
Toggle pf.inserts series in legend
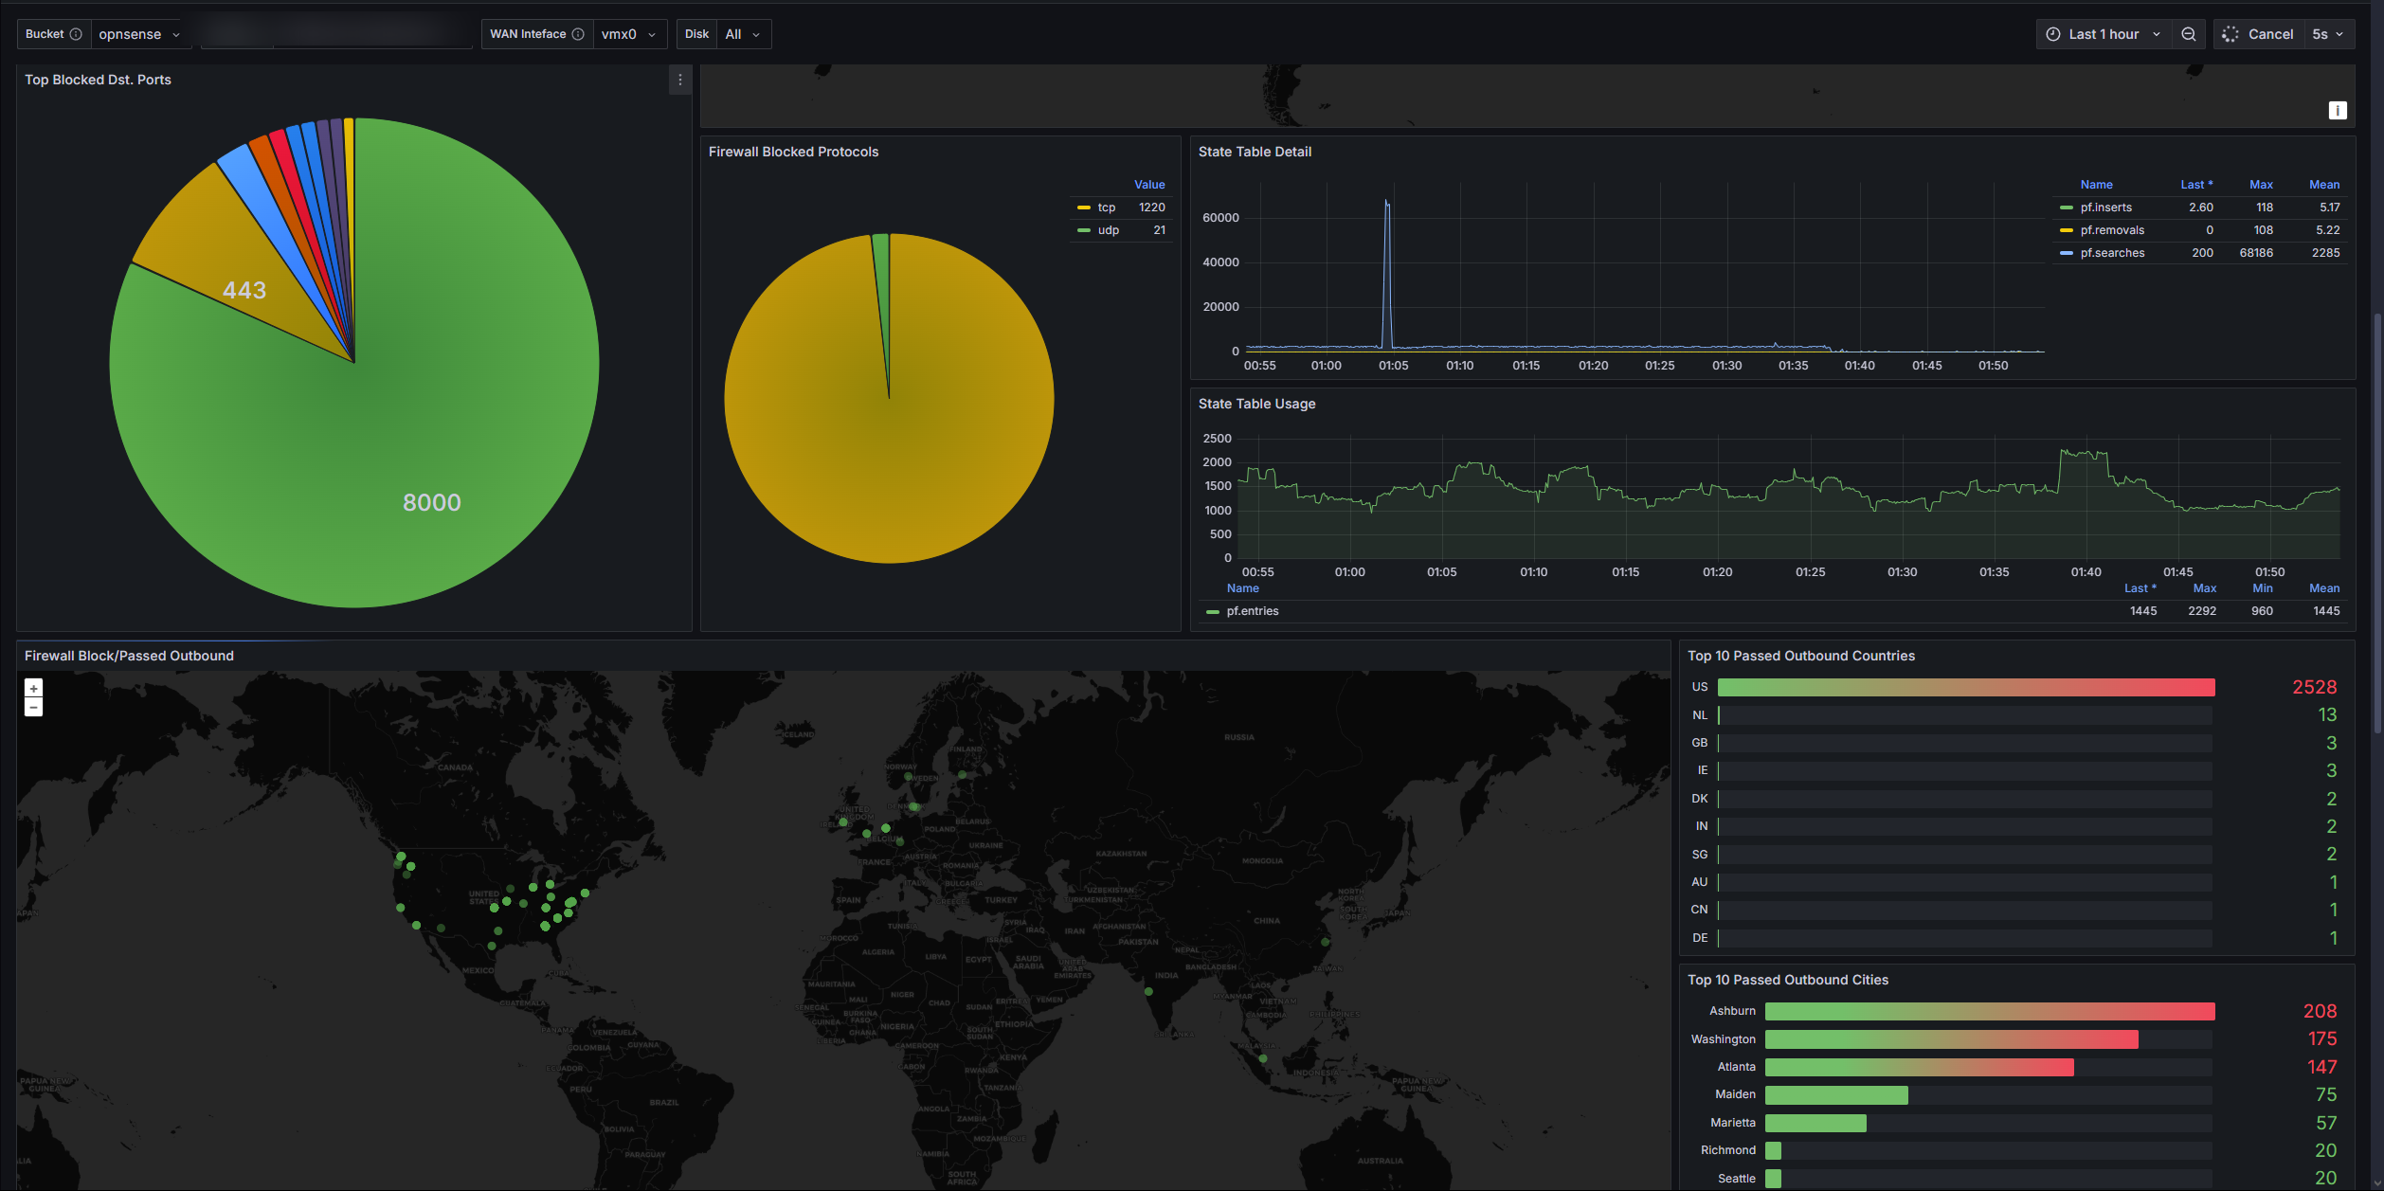click(2105, 208)
